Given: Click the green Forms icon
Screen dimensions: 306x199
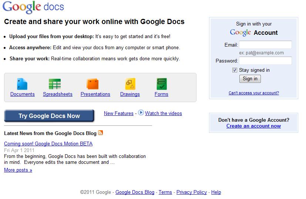Looking at the screenshot, I should click(162, 84).
